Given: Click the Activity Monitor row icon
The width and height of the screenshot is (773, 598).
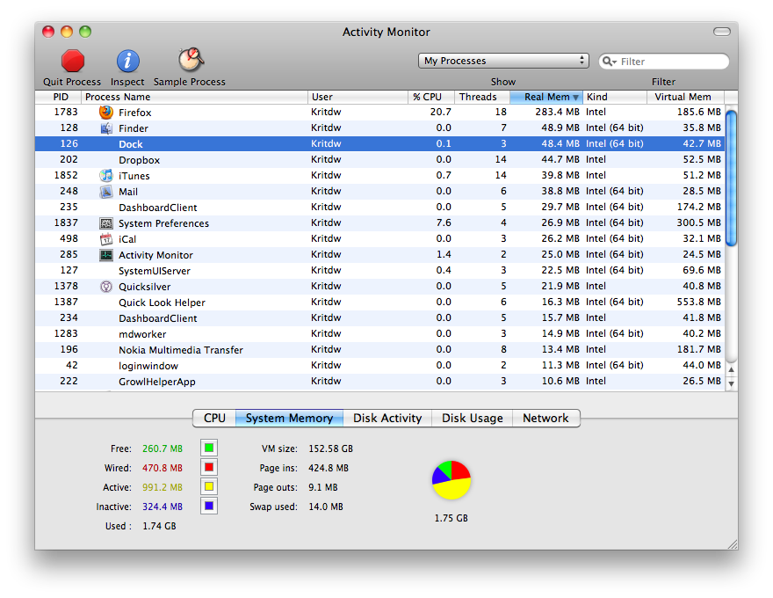Looking at the screenshot, I should (x=106, y=255).
